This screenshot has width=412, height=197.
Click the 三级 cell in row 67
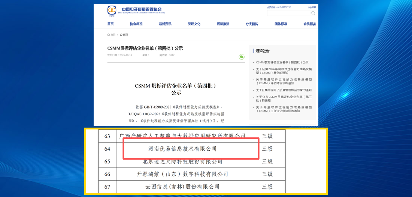267,187
